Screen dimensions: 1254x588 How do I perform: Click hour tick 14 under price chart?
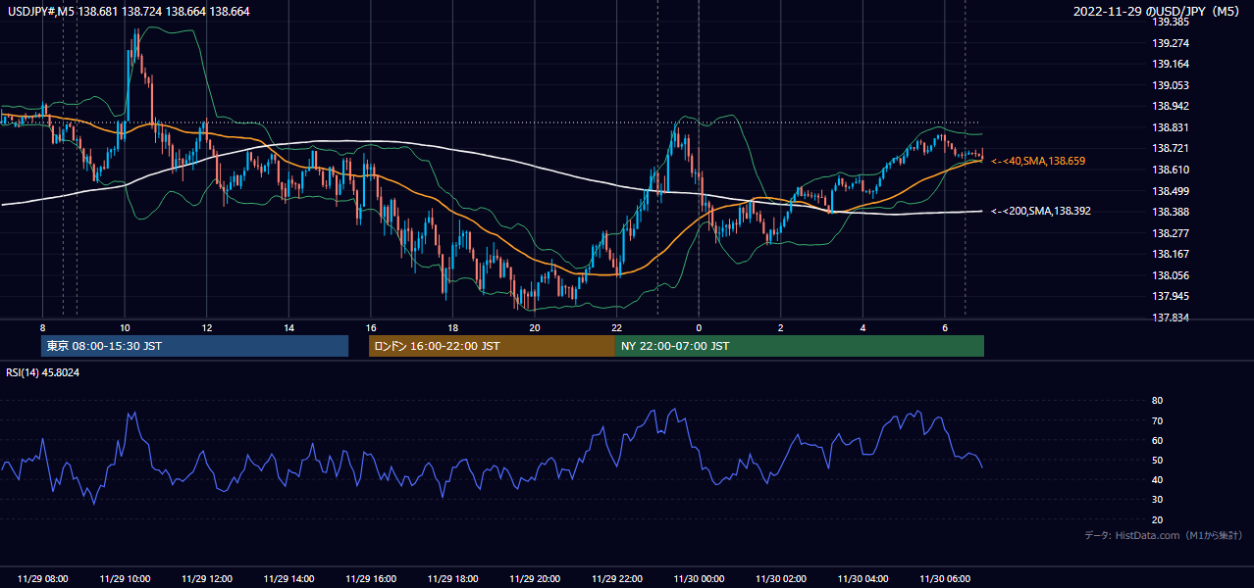tap(288, 327)
